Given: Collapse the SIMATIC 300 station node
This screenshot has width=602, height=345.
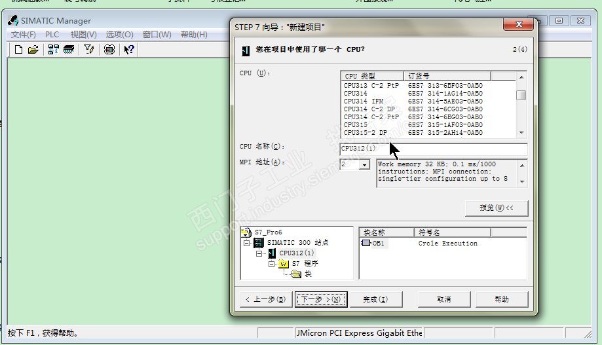Looking at the screenshot, I should point(246,243).
